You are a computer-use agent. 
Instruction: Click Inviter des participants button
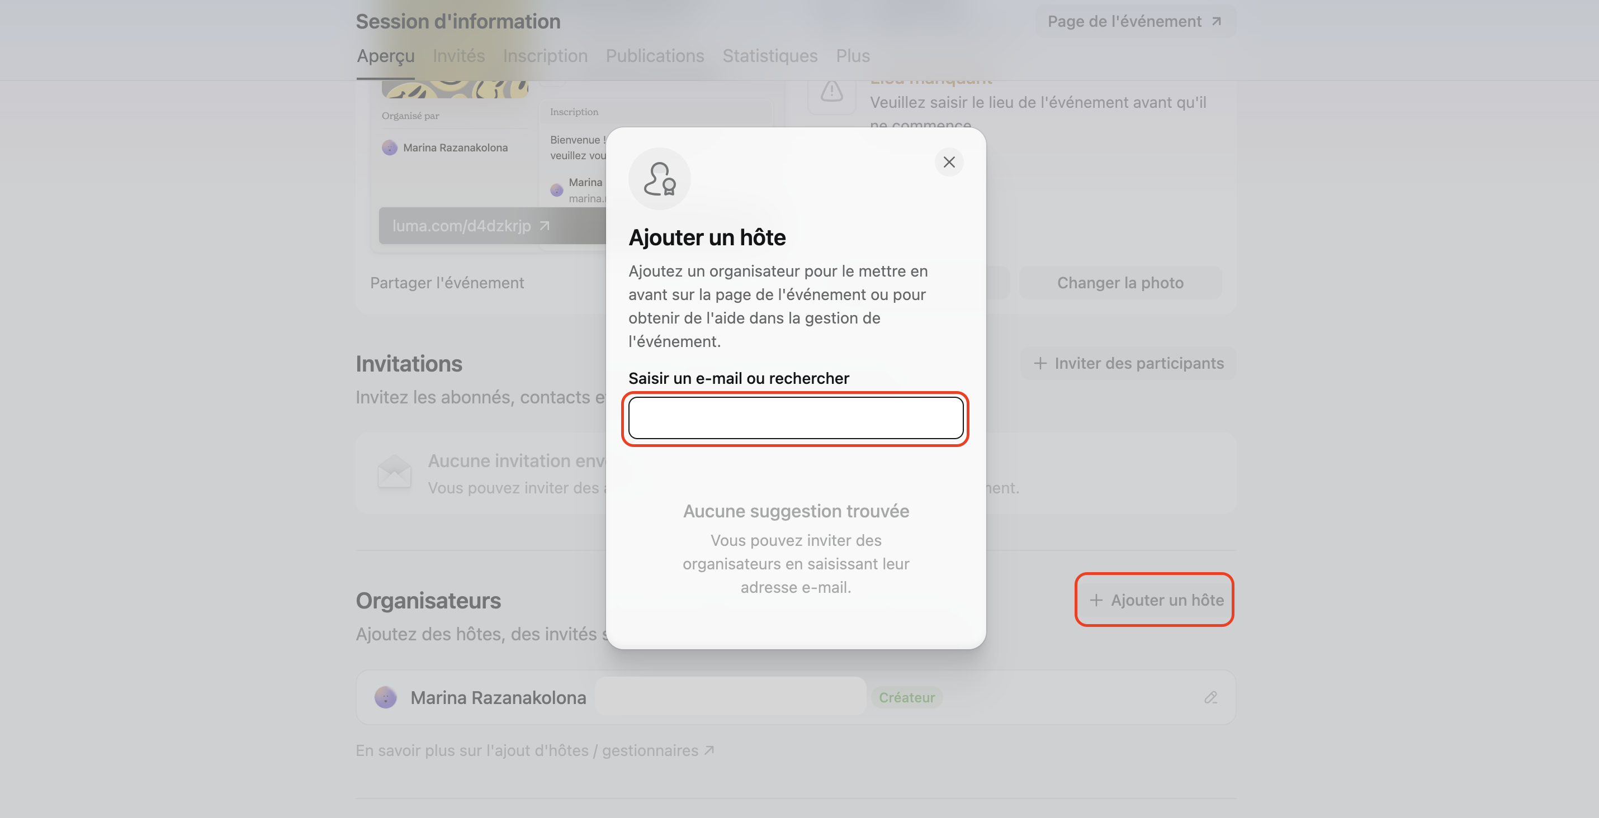pyautogui.click(x=1128, y=363)
